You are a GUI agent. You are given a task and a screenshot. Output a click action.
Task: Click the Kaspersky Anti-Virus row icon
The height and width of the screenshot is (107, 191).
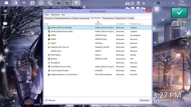coord(49,47)
